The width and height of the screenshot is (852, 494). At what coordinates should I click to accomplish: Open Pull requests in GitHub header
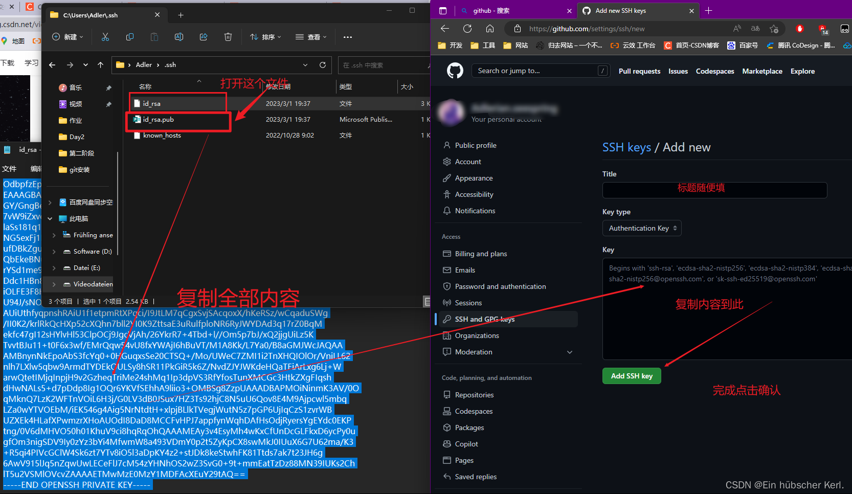click(639, 71)
